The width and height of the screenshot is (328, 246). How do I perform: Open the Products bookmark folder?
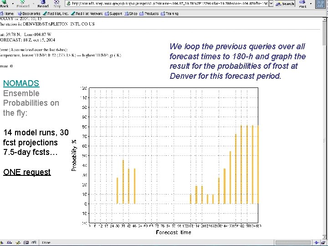click(x=149, y=14)
